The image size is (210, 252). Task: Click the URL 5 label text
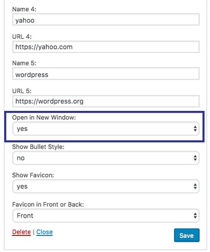click(22, 91)
